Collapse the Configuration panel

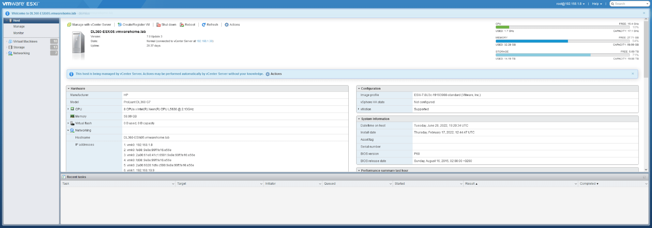pyautogui.click(x=359, y=89)
